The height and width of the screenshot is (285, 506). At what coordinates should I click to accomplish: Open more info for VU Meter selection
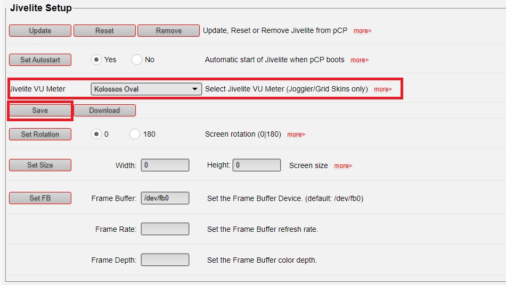[x=383, y=89]
